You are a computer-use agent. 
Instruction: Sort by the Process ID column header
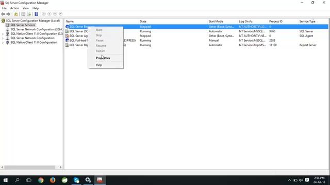click(276, 22)
